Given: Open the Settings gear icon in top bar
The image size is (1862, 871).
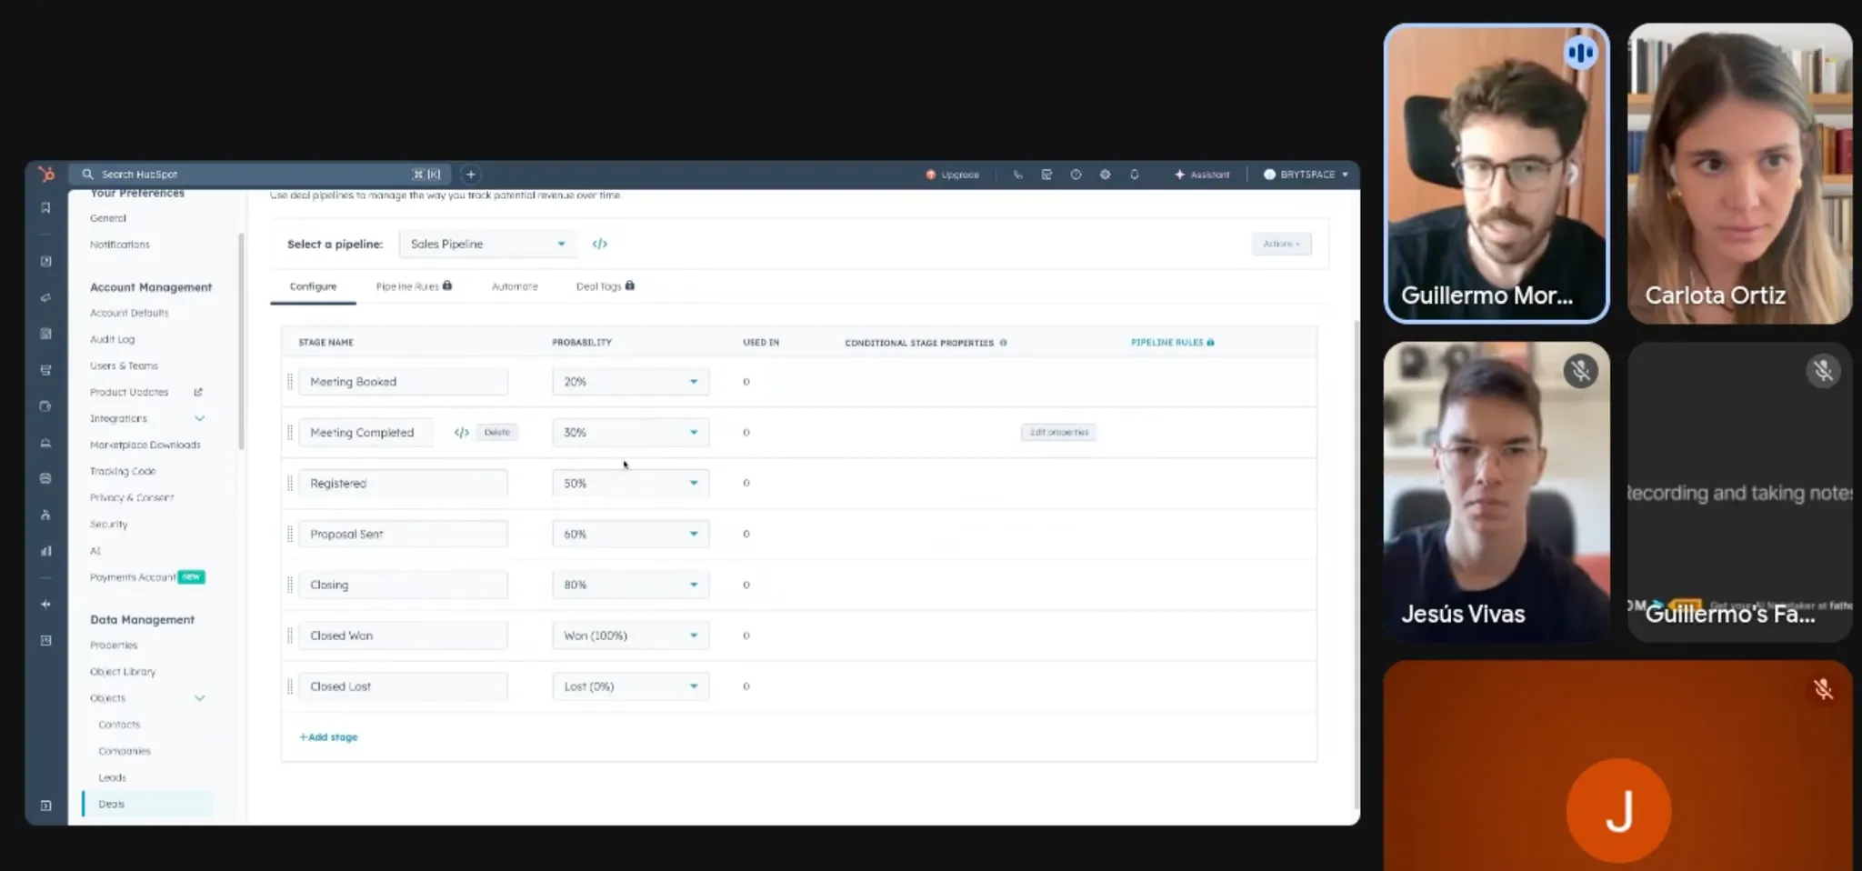Looking at the screenshot, I should click(x=1105, y=175).
